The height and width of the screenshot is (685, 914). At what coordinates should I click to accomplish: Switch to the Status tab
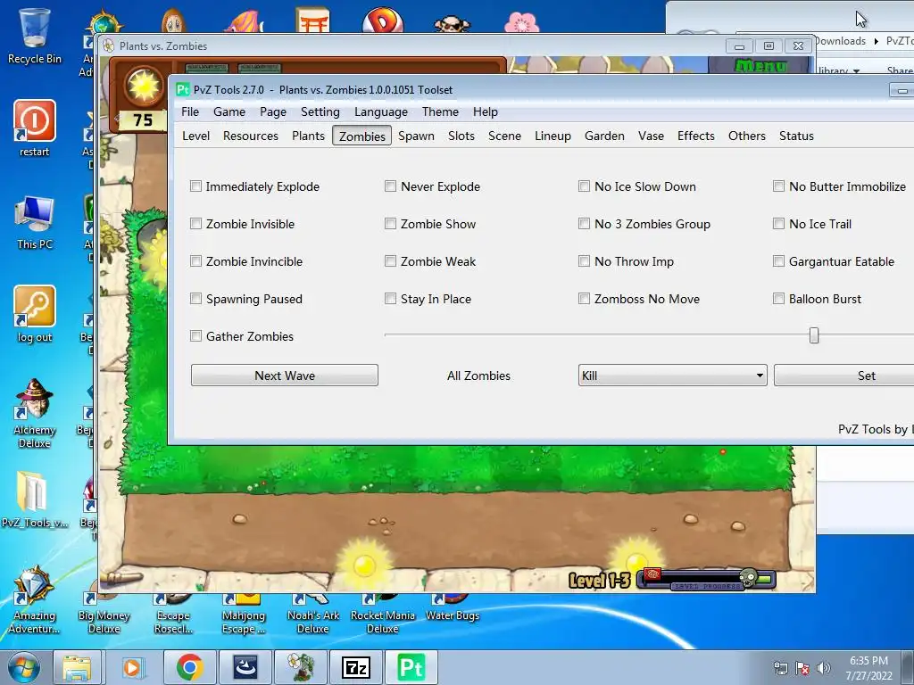coord(796,136)
